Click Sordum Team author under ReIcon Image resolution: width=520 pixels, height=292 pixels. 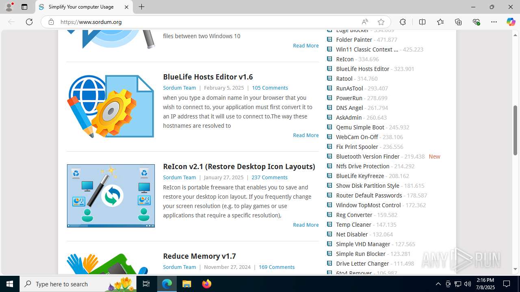179,177
